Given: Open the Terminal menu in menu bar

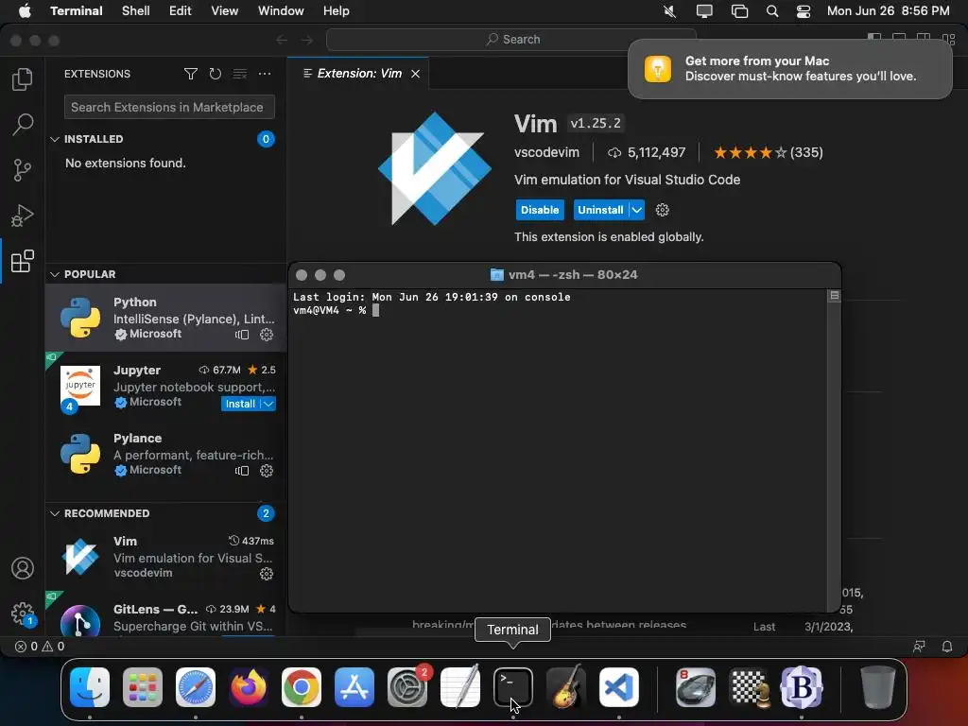Looking at the screenshot, I should coord(77,11).
